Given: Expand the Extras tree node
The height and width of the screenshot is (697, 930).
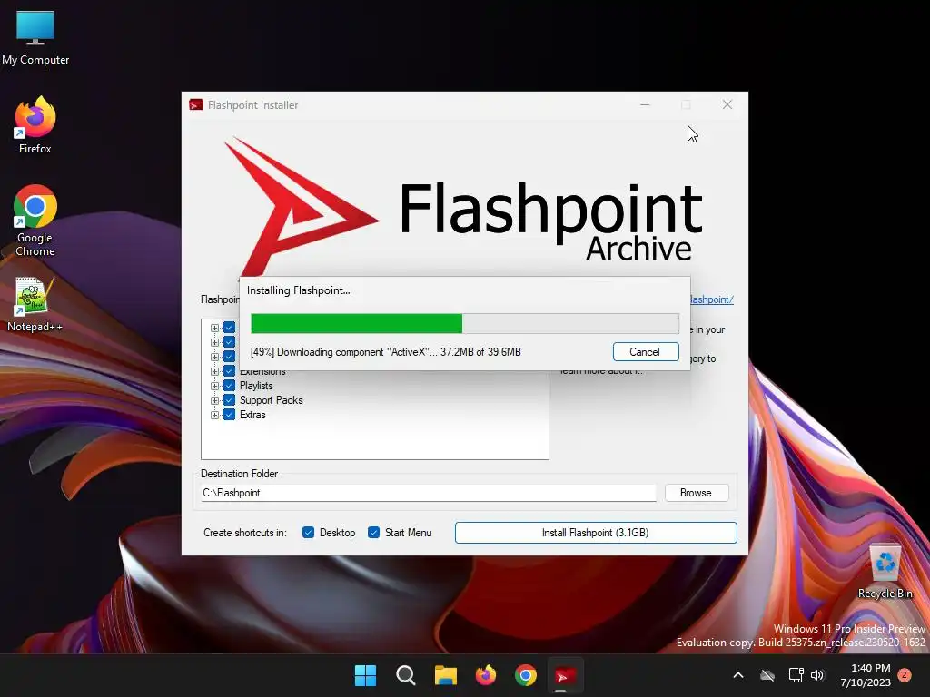Looking at the screenshot, I should (x=214, y=415).
